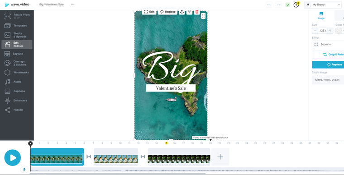The image size is (344, 175).
Task: Click the timeline horizontal scrollbar
Action: pyautogui.click(x=118, y=174)
